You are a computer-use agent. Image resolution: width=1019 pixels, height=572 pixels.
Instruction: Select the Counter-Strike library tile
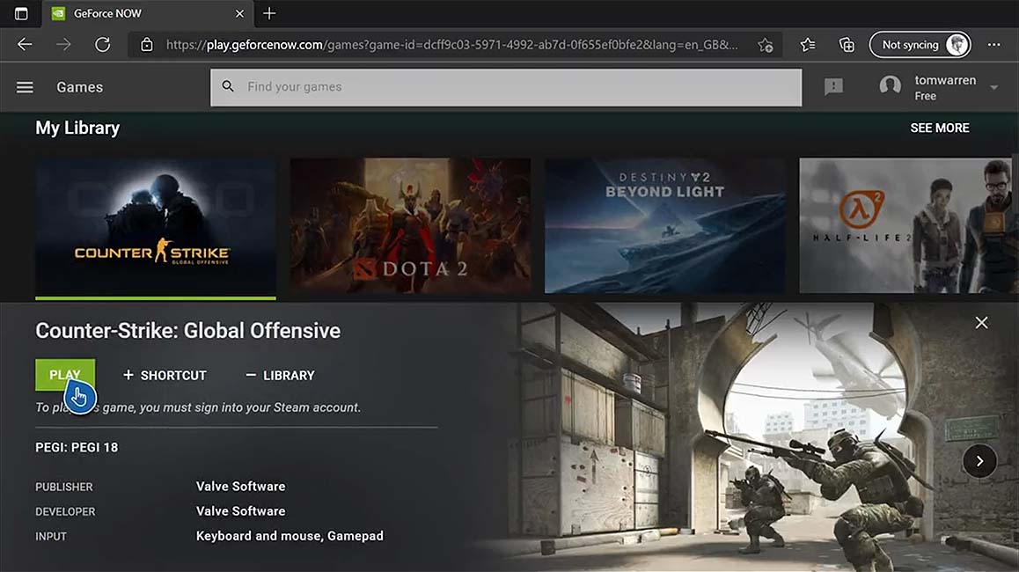point(156,226)
